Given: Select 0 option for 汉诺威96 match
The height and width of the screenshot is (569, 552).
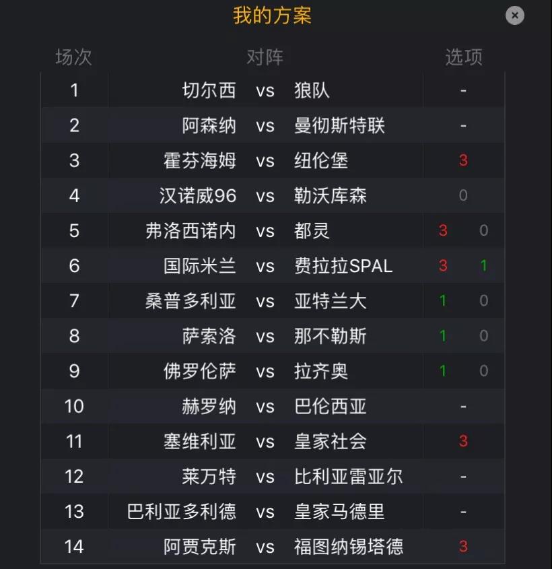Looking at the screenshot, I should coord(463,195).
